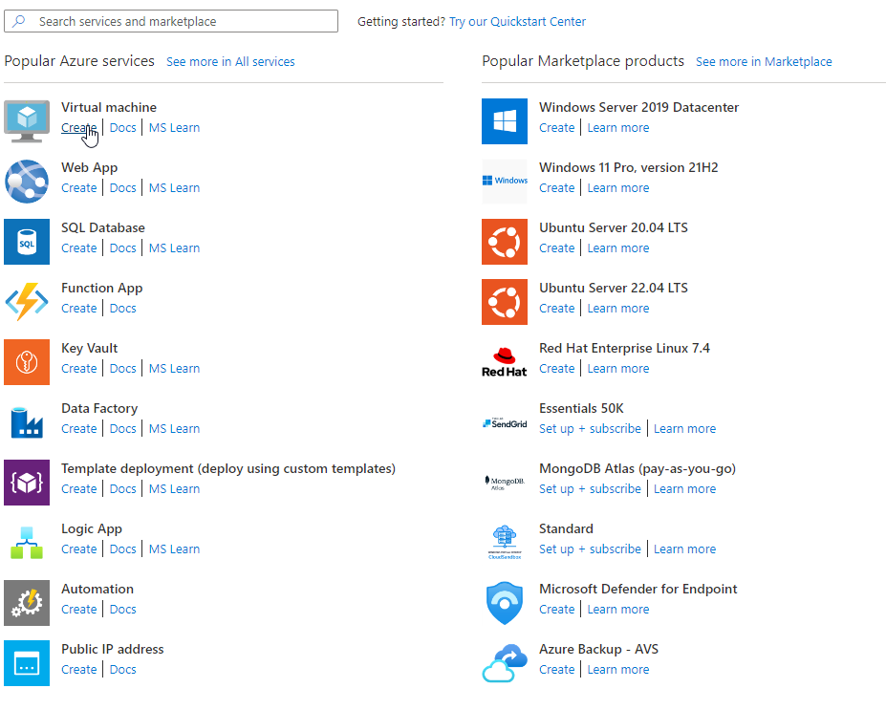Open Web App Docs link

click(122, 188)
